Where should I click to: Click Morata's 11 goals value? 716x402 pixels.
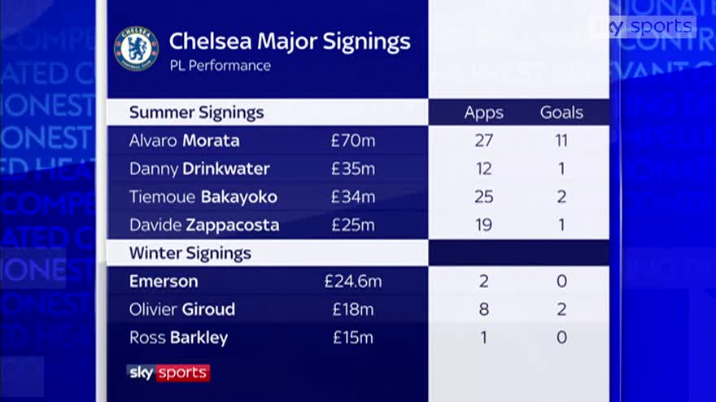point(561,141)
